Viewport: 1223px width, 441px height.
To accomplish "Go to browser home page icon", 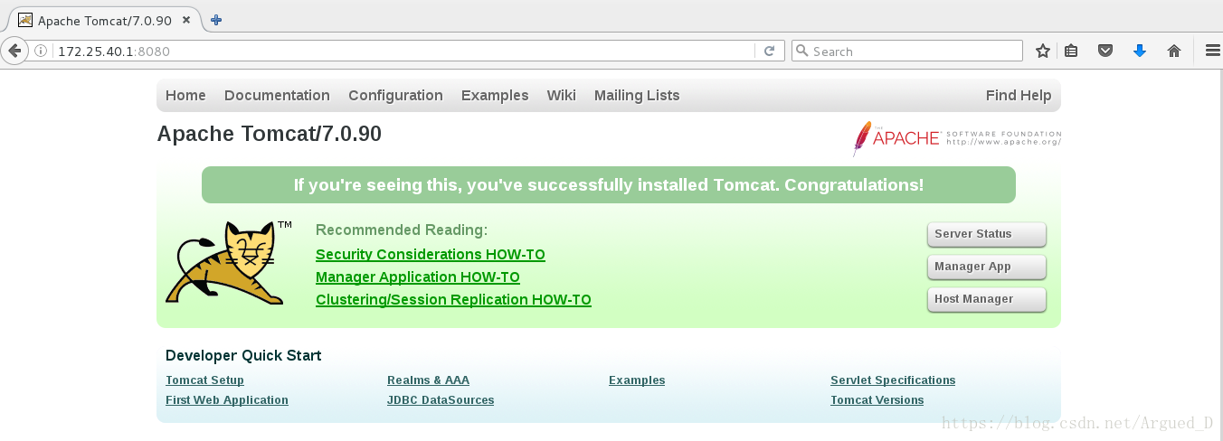I will coord(1174,52).
